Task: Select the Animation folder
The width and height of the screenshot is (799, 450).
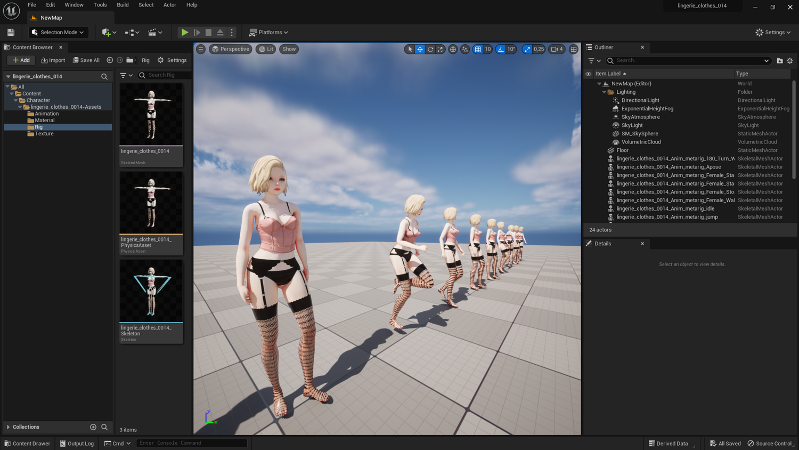Action: pos(47,114)
